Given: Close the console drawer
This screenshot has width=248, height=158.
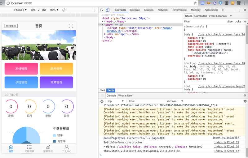Looking at the screenshot, I should [245, 96].
